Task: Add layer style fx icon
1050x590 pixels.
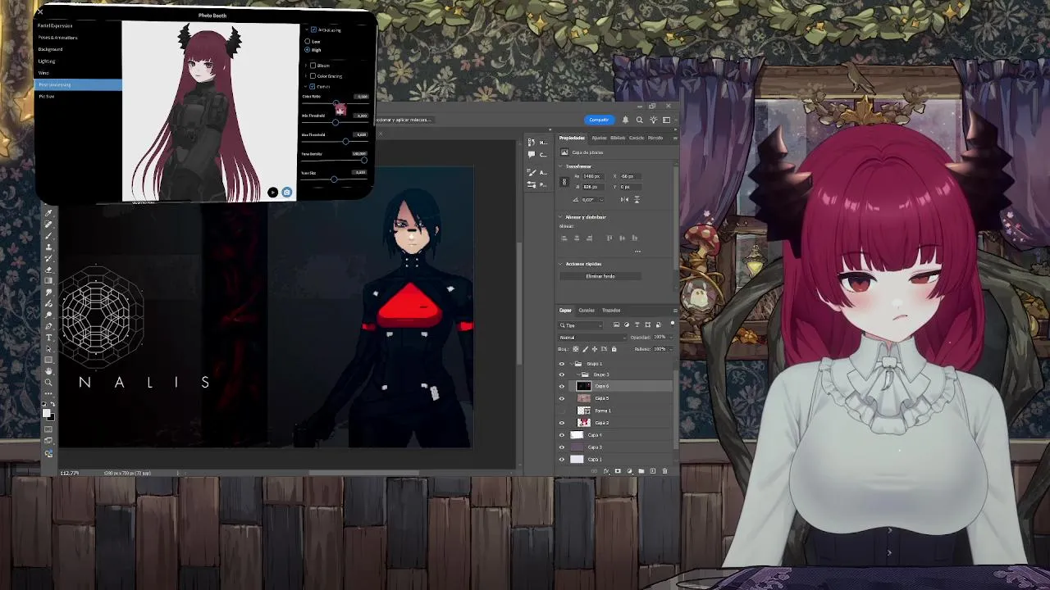Action: point(606,471)
